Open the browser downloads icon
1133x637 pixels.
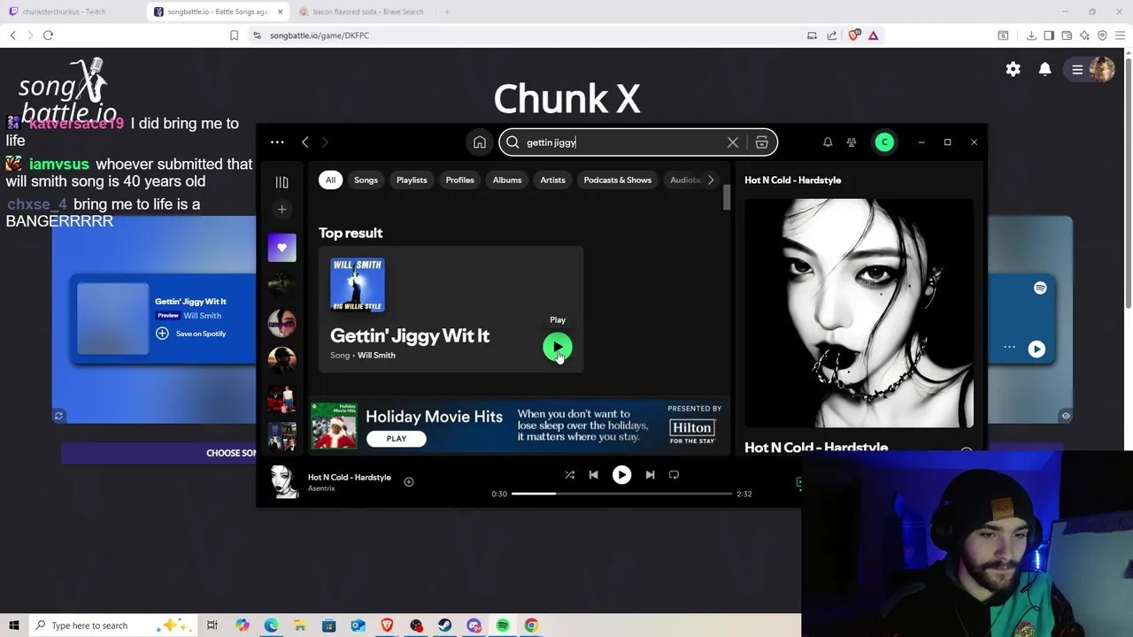[x=1031, y=35]
